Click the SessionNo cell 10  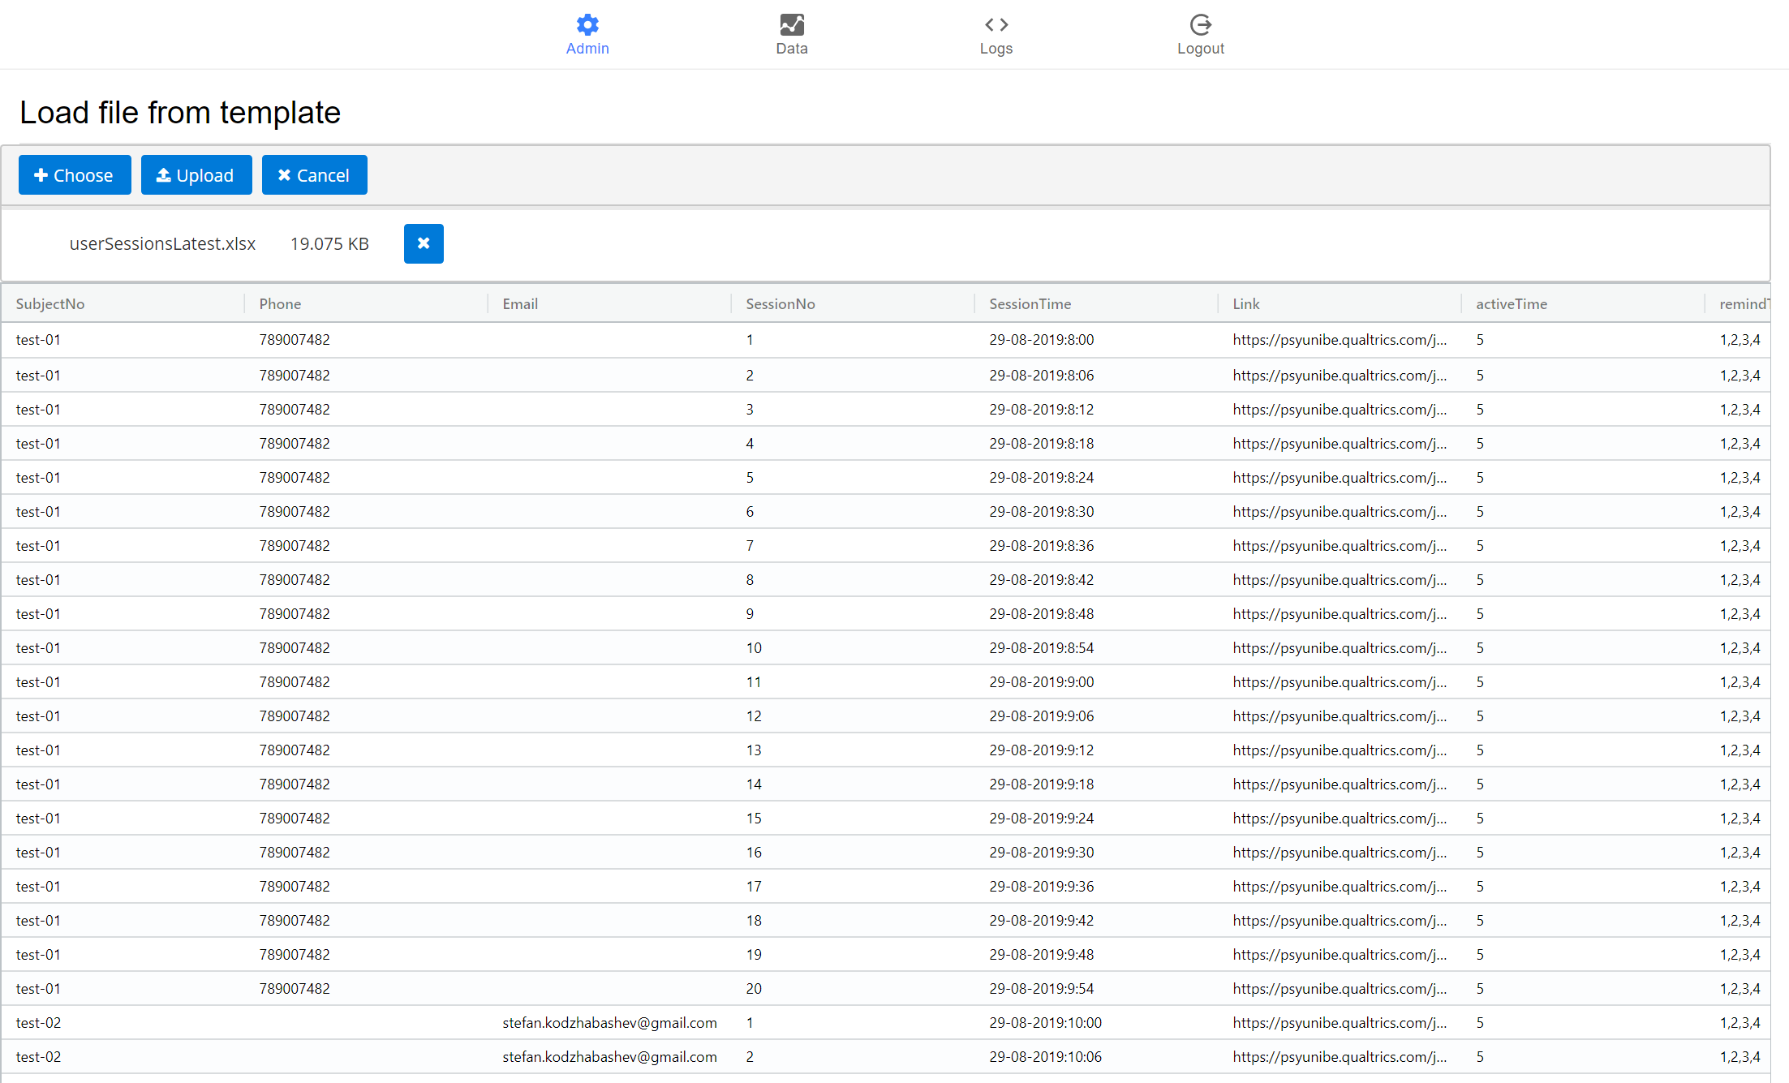pyautogui.click(x=754, y=648)
